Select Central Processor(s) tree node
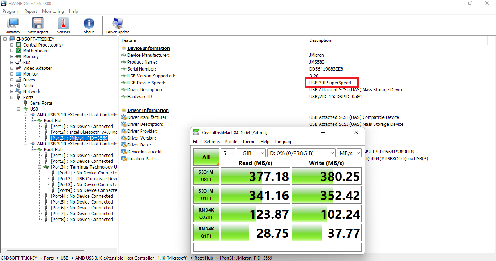Image resolution: width=496 pixels, height=261 pixels. click(x=43, y=45)
